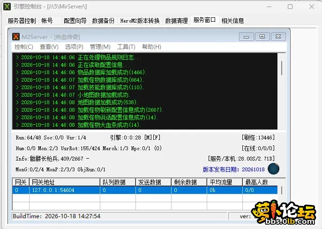Image resolution: width=322 pixels, height=229 pixels.
Task: Open the 控制(C) menu
Action: click(x=23, y=47)
